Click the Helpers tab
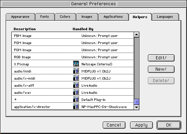 tap(140, 17)
